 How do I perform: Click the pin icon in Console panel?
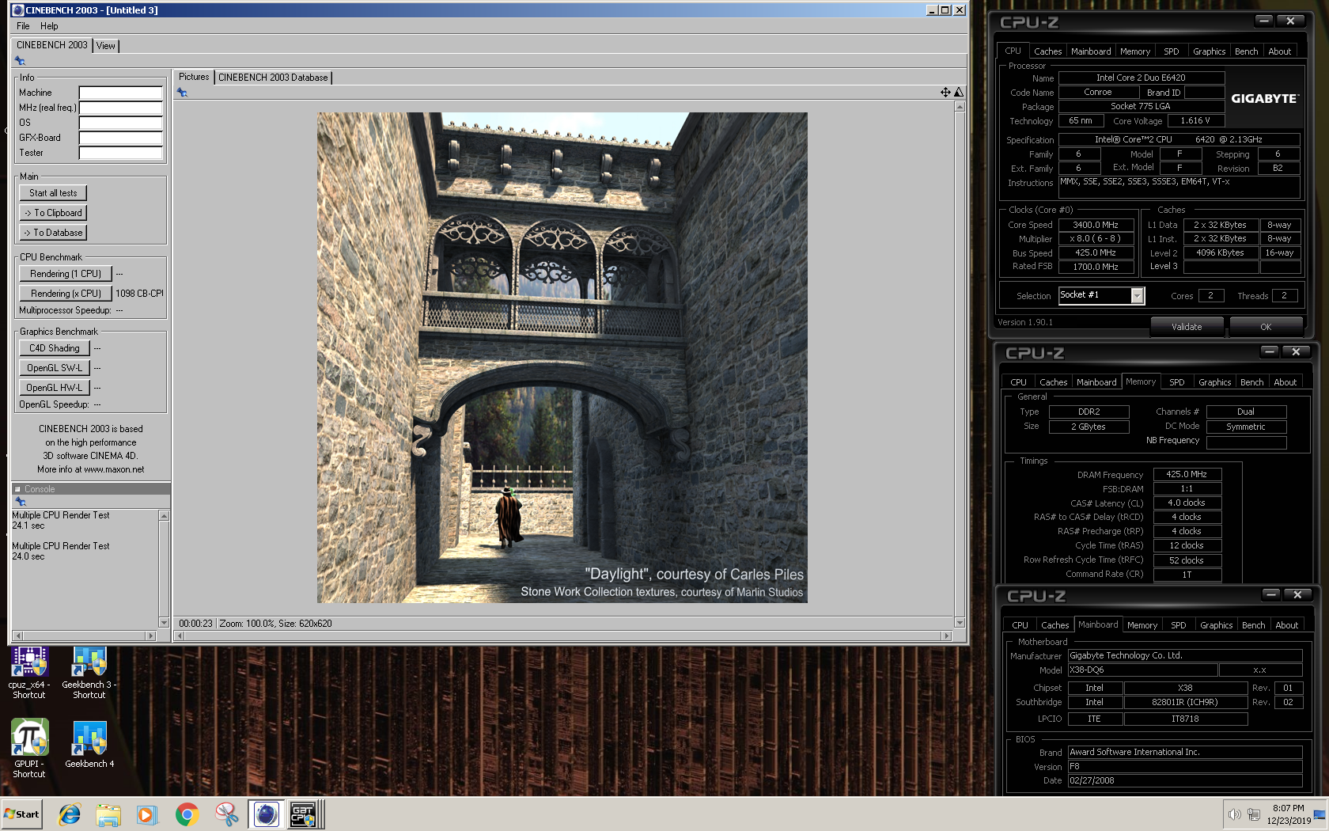pos(21,502)
